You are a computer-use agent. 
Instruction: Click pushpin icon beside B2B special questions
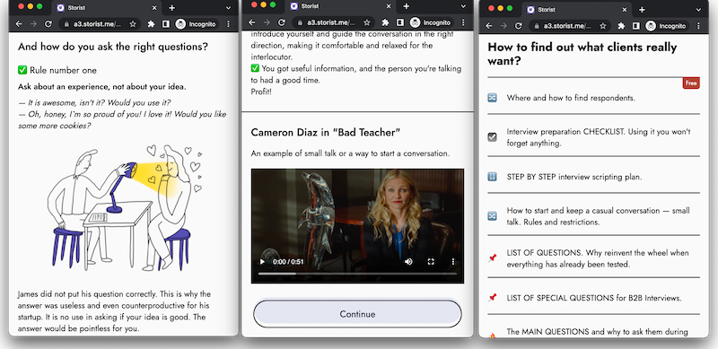coord(492,298)
